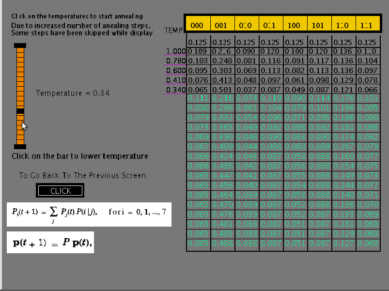389x291 pixels.
Task: Click the green 0.332 cell
Action: pyautogui.click(x=222, y=117)
